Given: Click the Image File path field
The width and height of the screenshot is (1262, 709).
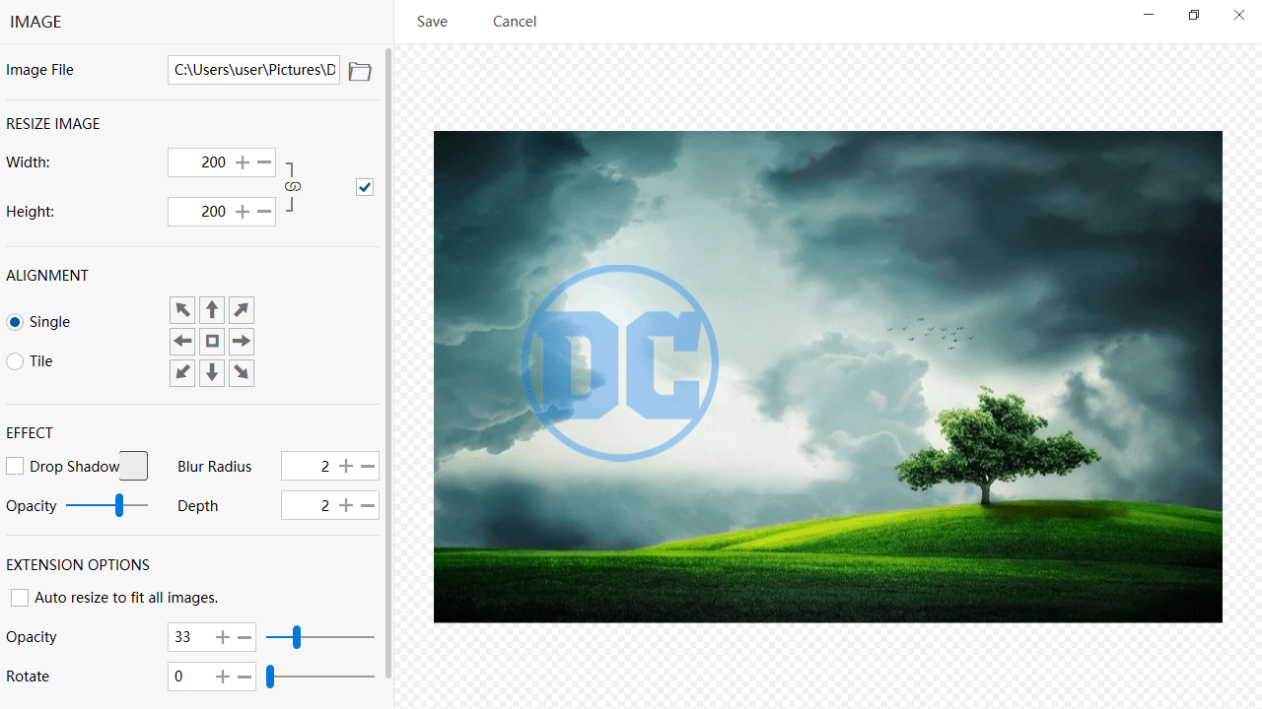Looking at the screenshot, I should click(x=253, y=70).
